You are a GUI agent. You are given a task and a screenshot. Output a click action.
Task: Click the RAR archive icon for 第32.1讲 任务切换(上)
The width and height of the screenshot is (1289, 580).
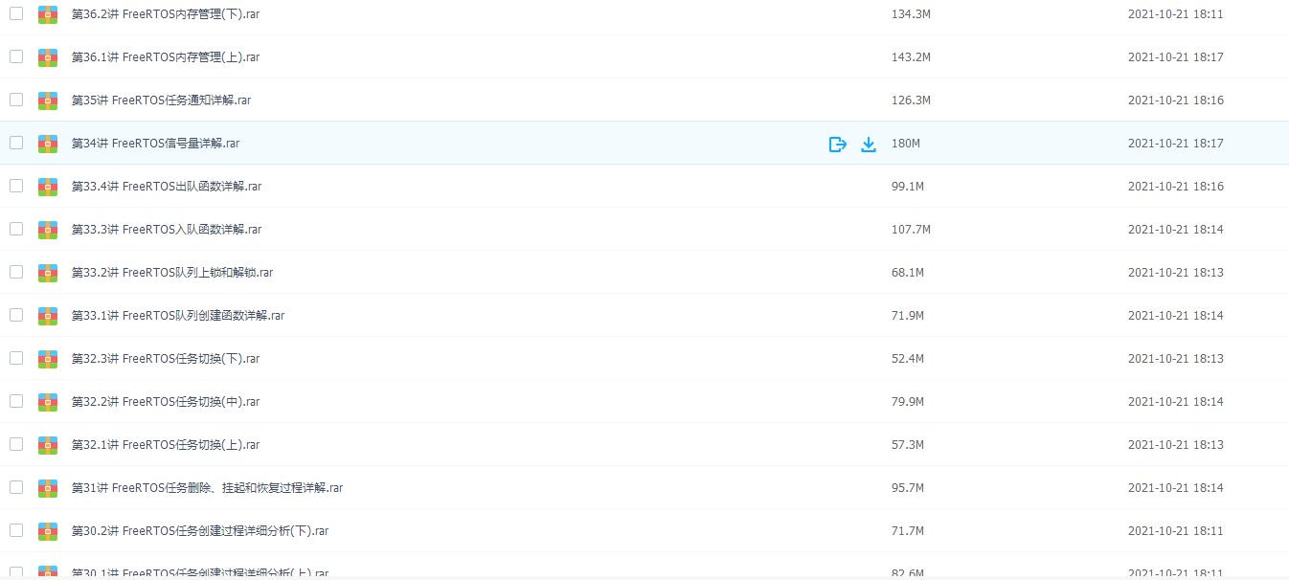click(x=48, y=445)
